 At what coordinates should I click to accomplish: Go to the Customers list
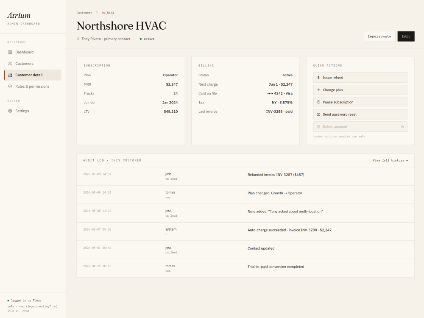click(33, 64)
